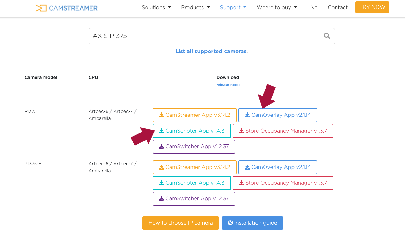Open the Products dropdown menu
Screen dimensions: 405x249
[195, 7]
